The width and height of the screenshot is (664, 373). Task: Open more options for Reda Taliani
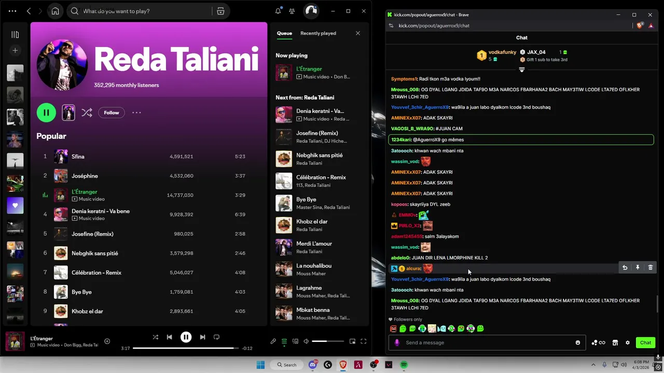(x=136, y=112)
